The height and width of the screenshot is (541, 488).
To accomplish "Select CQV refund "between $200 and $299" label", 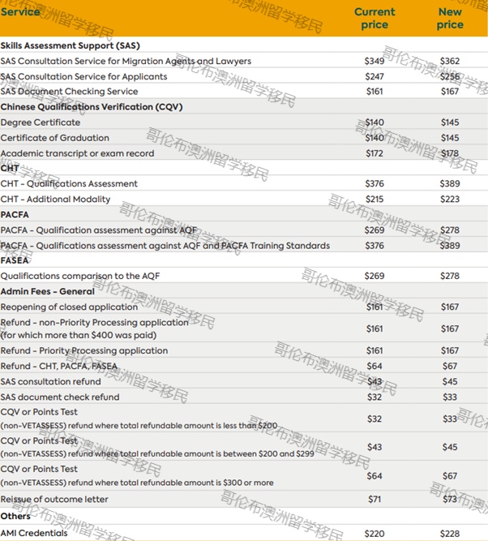I will pos(157,447).
